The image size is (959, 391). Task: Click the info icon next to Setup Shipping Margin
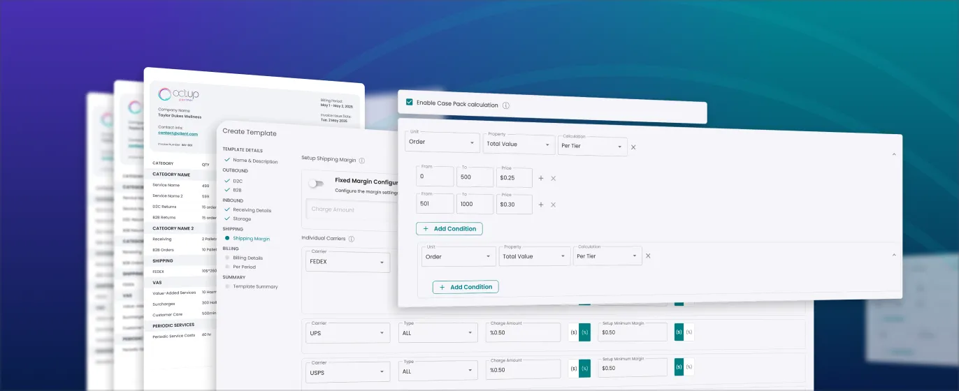coord(362,160)
